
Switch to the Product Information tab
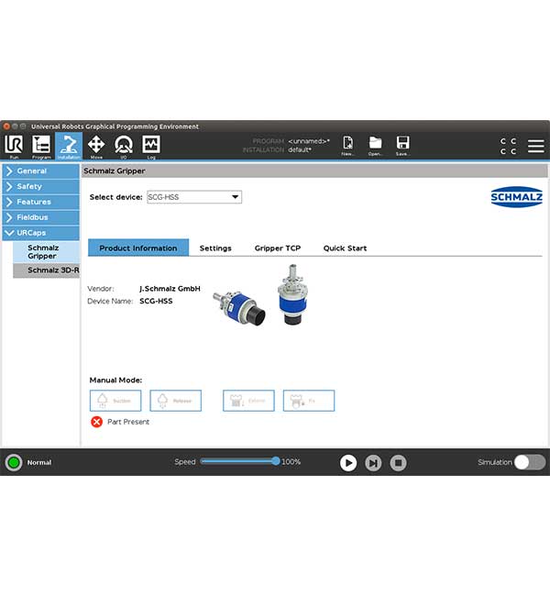[x=138, y=248]
